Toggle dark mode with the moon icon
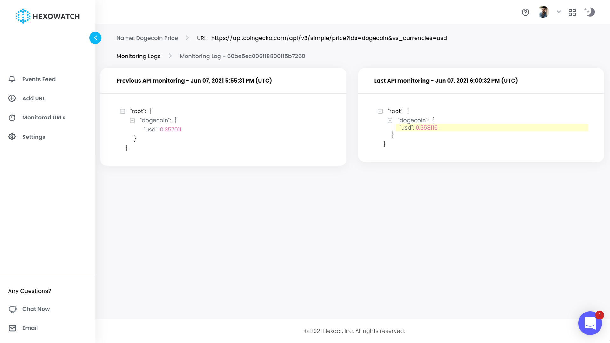The image size is (610, 343). (589, 12)
